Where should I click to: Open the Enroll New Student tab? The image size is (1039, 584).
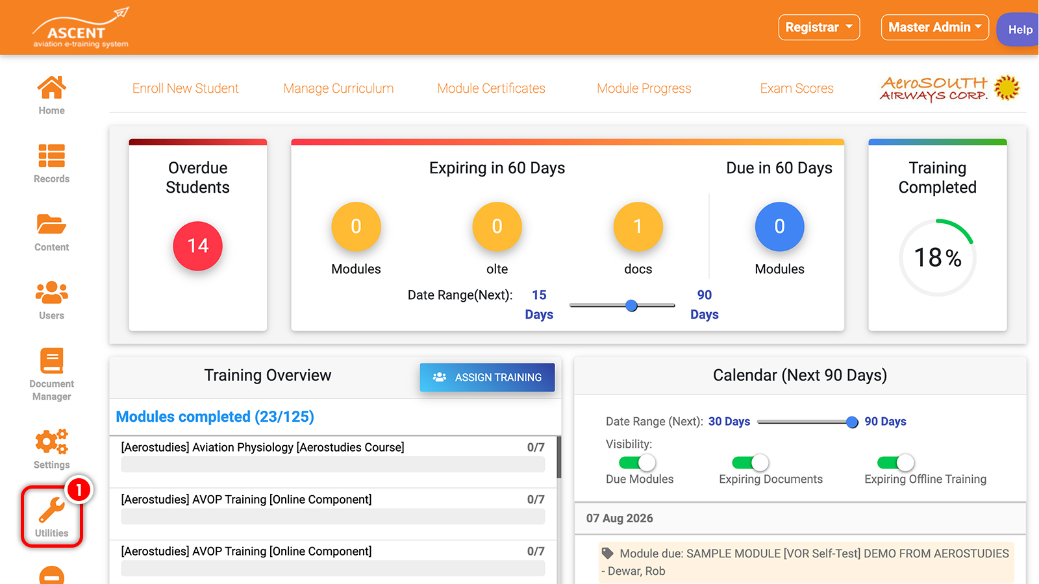186,88
